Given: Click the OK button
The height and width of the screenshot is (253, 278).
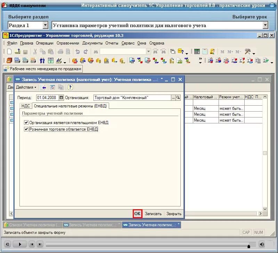Looking at the screenshot, I should point(137,214).
